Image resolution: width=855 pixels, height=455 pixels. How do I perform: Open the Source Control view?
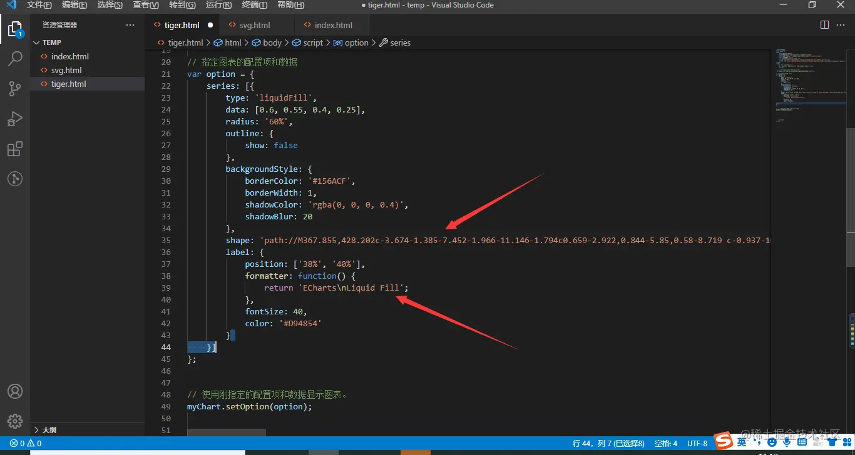pos(15,89)
